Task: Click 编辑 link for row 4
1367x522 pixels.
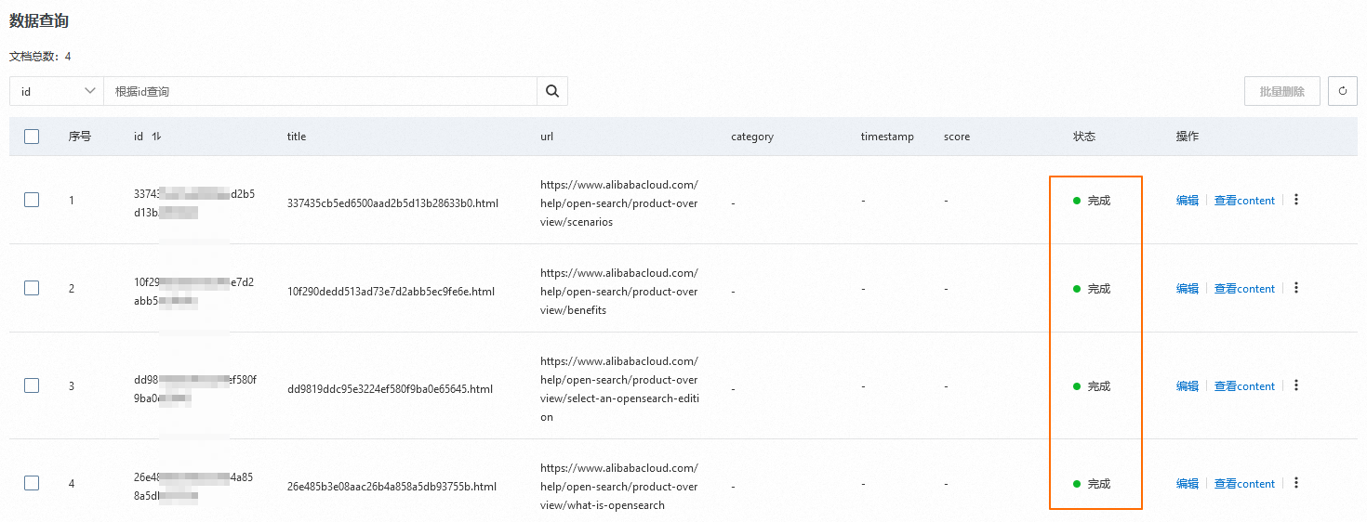Action: pos(1188,484)
